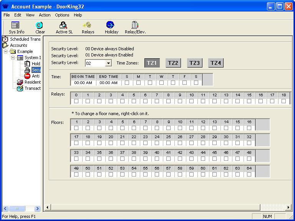Image resolution: width=295 pixels, height=221 pixels.
Task: Open the File menu
Action: 7,15
